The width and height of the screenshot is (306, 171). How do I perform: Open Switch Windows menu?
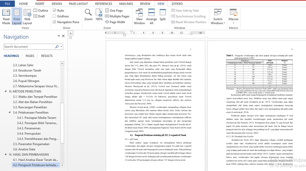point(218,17)
